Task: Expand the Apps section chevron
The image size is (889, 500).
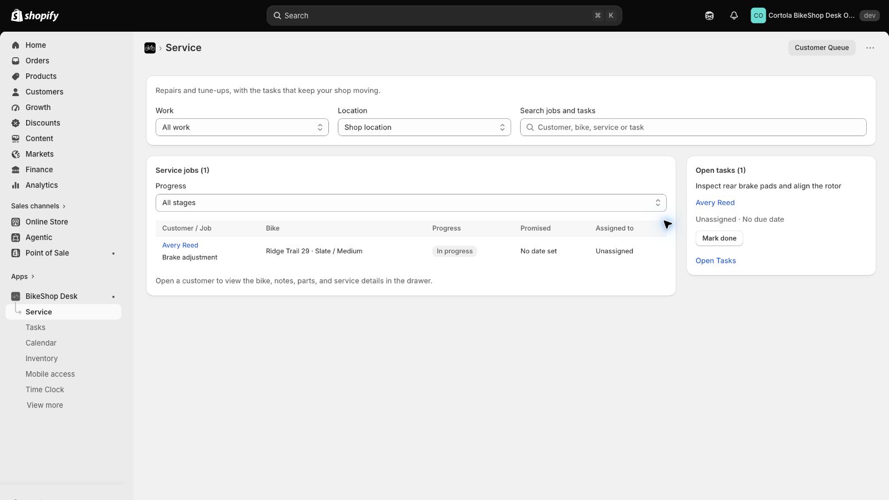Action: tap(33, 276)
